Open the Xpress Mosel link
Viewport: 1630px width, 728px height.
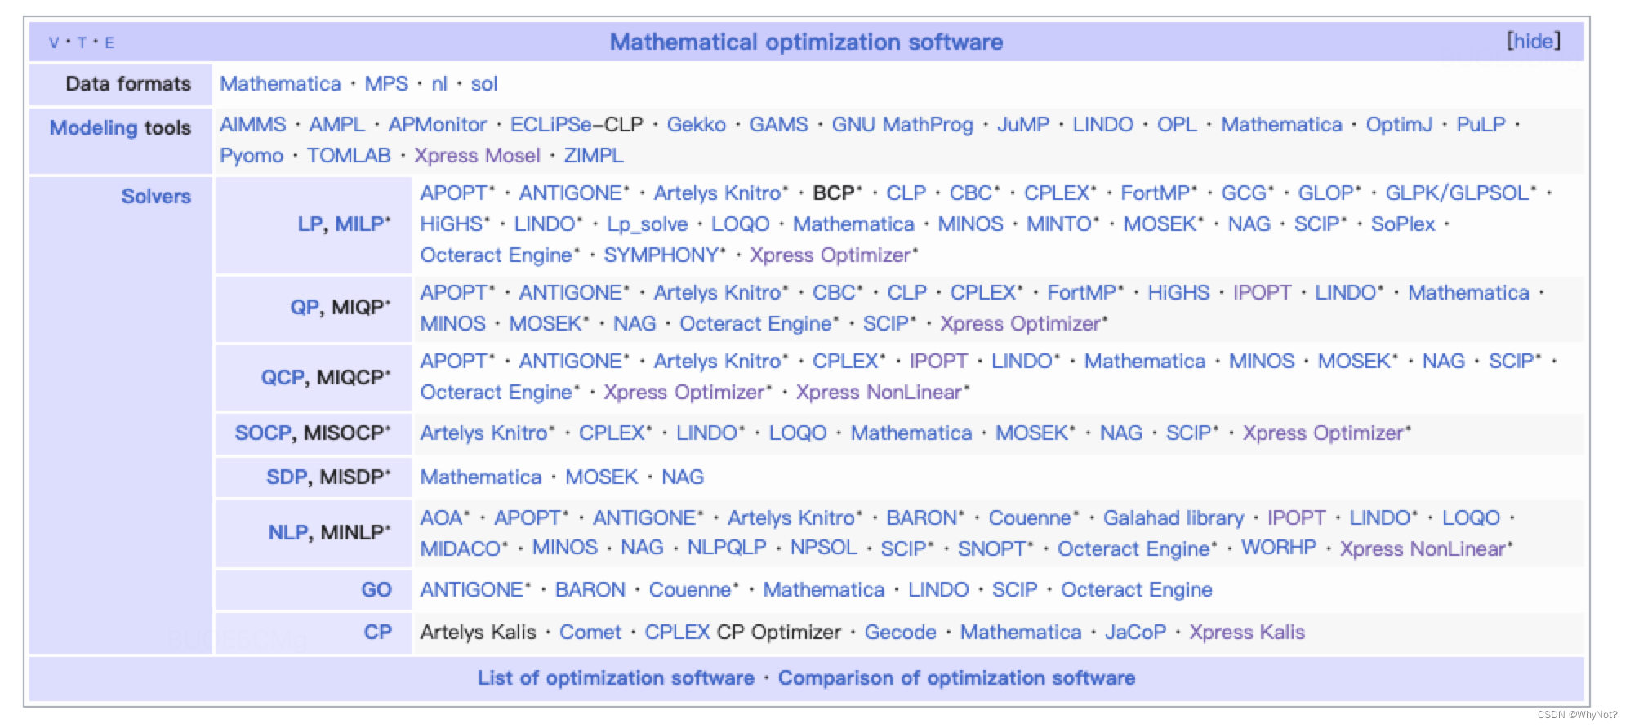coord(477,156)
